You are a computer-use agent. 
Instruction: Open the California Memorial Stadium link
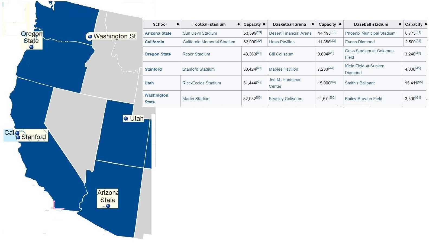pos(209,42)
